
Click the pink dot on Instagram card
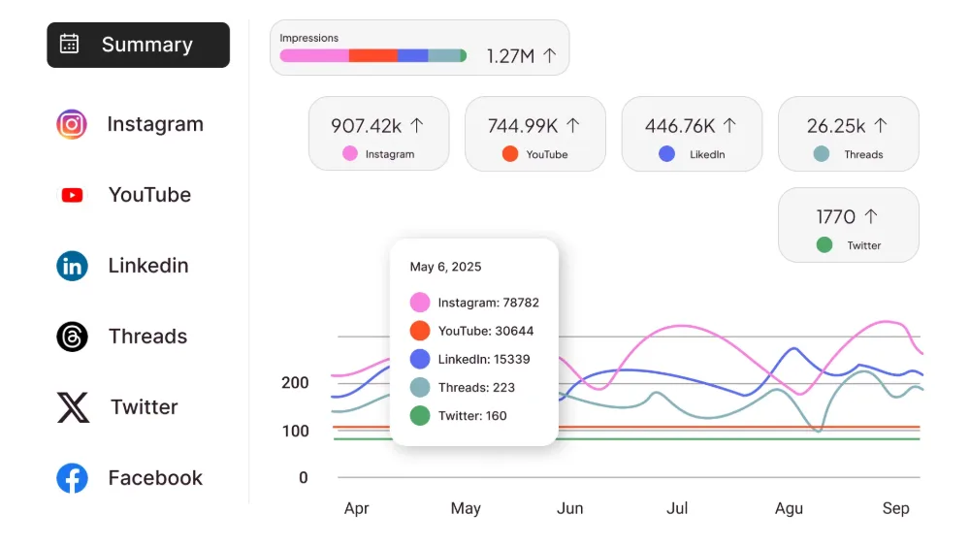349,153
